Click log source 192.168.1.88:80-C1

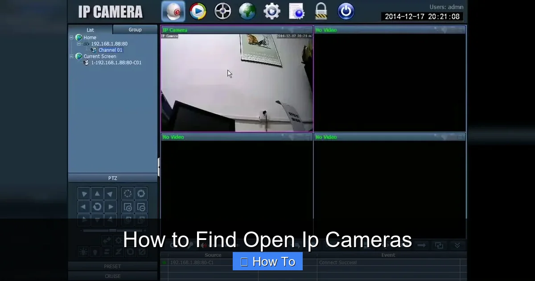[192, 263]
